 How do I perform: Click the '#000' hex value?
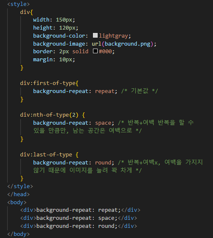(105, 52)
